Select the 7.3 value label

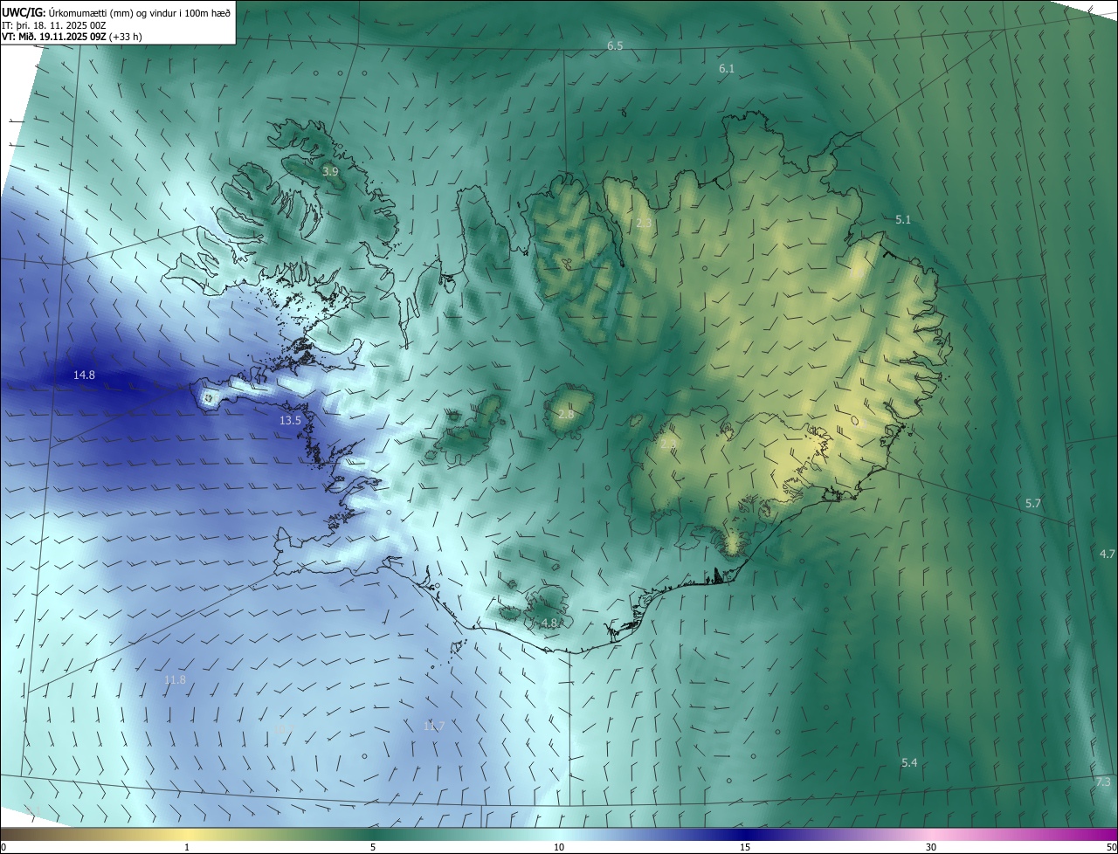pos(1103,782)
